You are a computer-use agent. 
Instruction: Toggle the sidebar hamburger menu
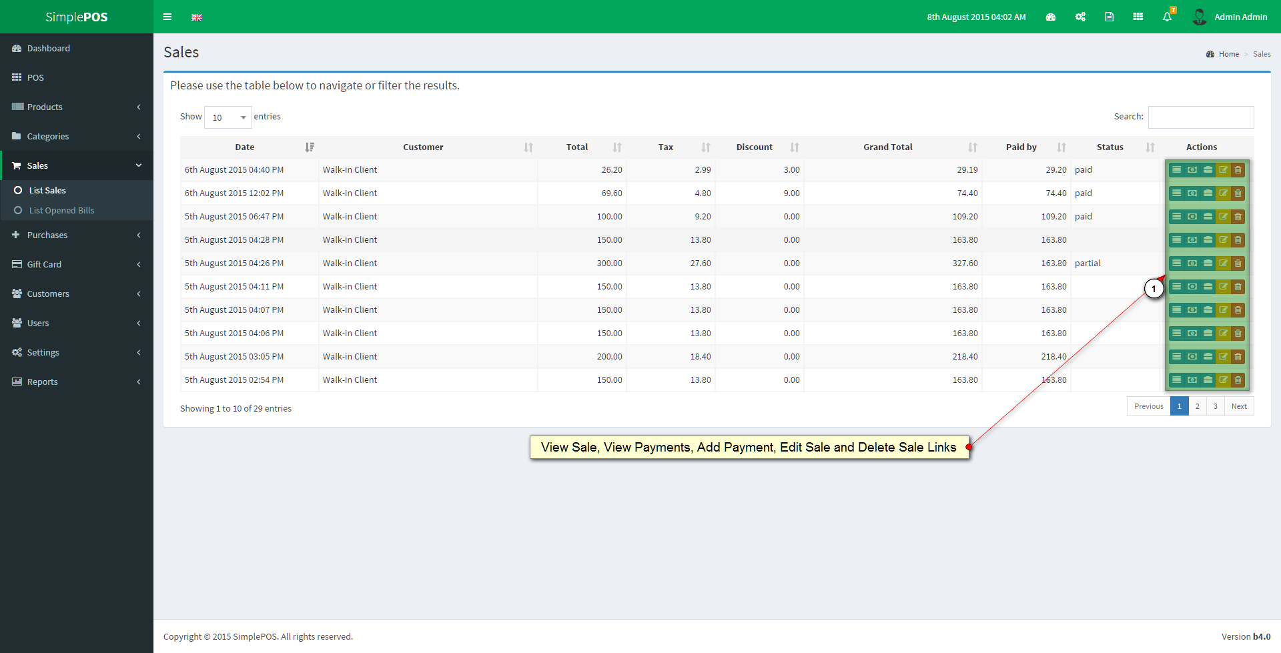click(167, 17)
